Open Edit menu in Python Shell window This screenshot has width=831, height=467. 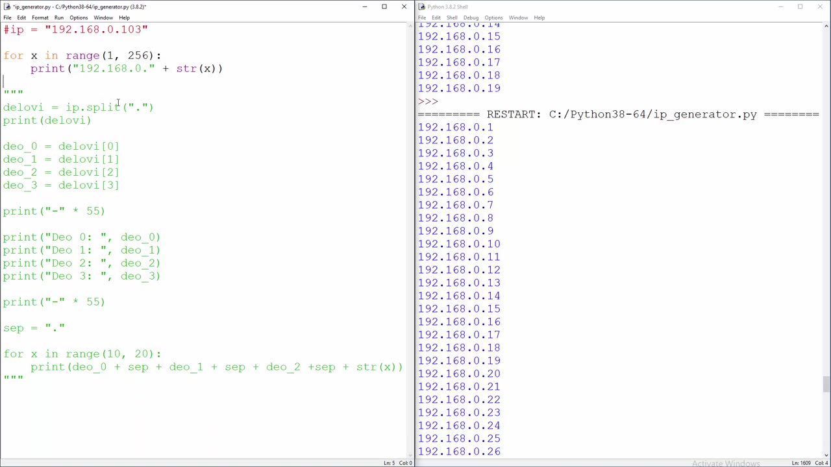(436, 18)
